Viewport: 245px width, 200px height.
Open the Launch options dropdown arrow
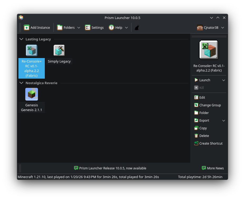[224, 80]
